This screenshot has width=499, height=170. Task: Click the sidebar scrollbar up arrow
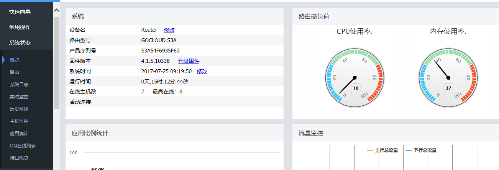pyautogui.click(x=56, y=10)
